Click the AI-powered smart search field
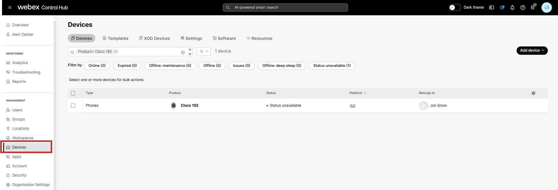558x190 pixels. click(x=285, y=7)
